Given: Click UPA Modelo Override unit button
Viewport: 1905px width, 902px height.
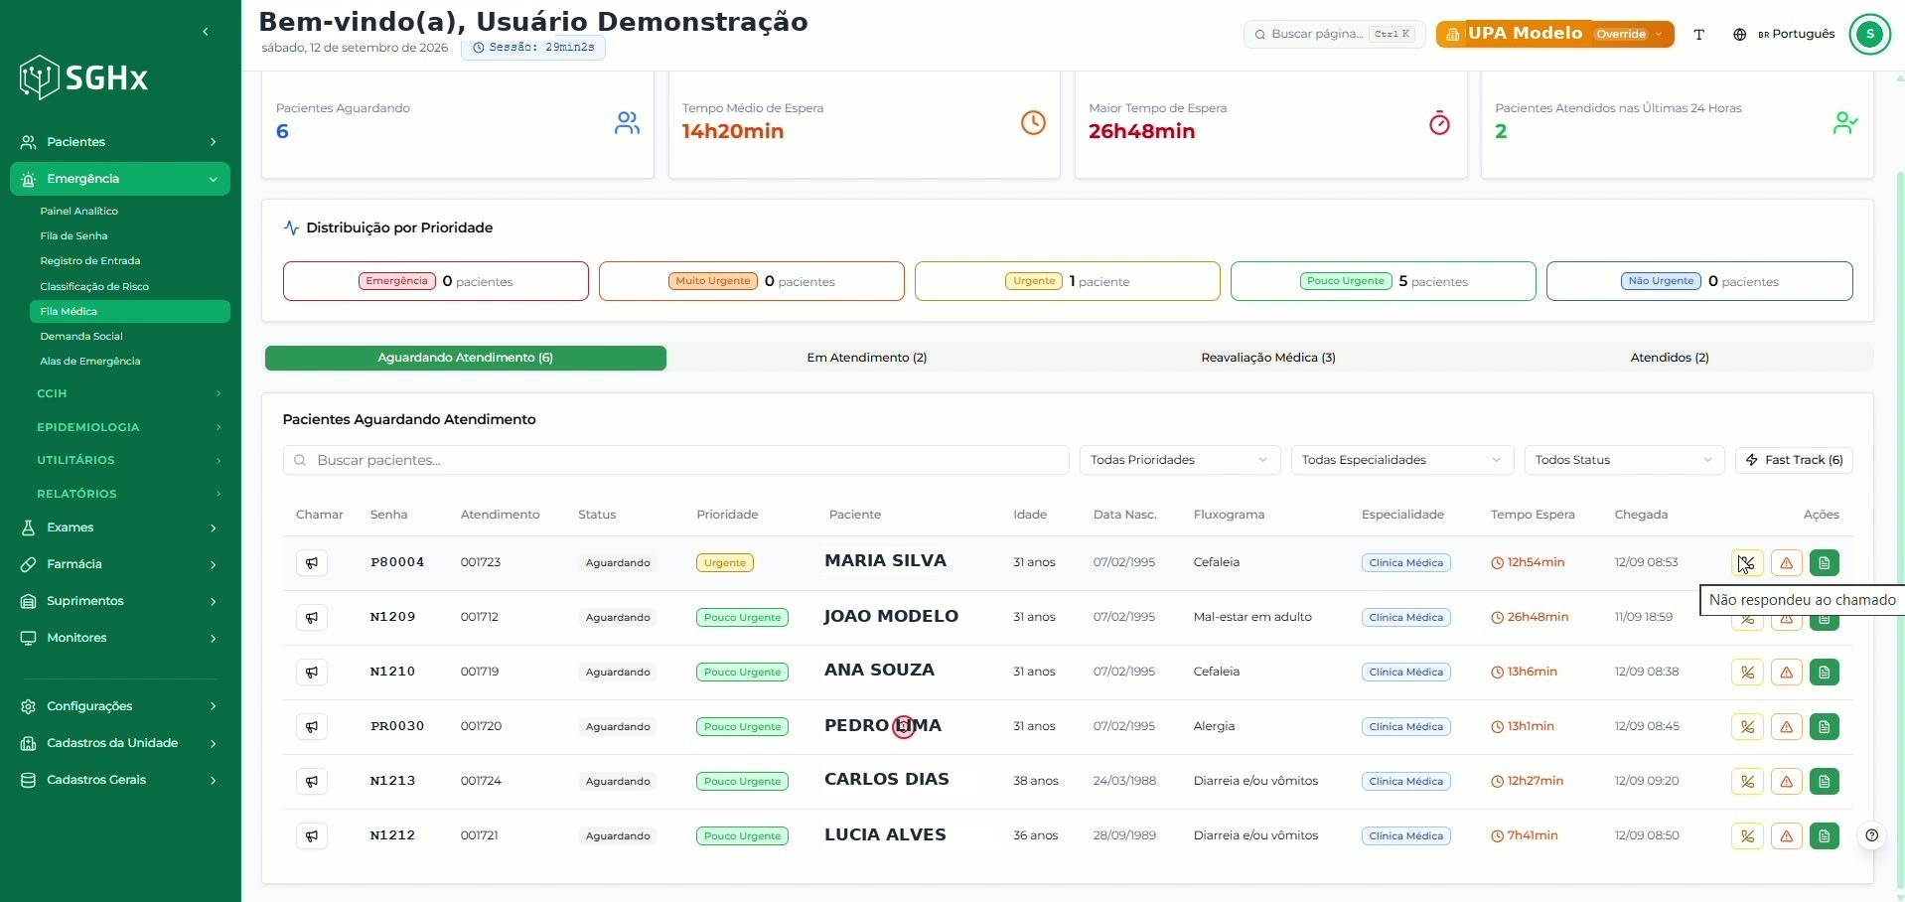Looking at the screenshot, I should [x=1555, y=34].
